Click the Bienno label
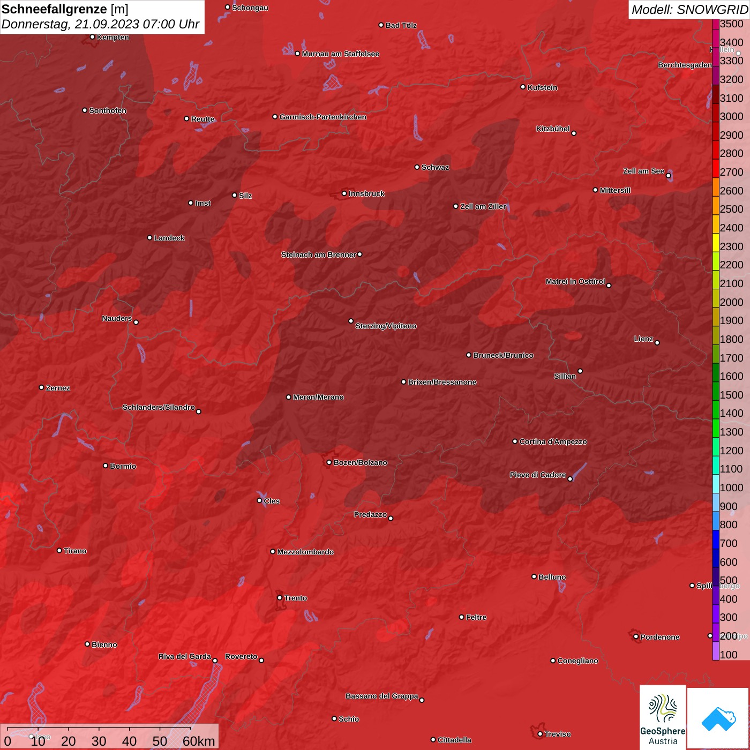Viewport: 750px width, 750px height. tap(104, 644)
